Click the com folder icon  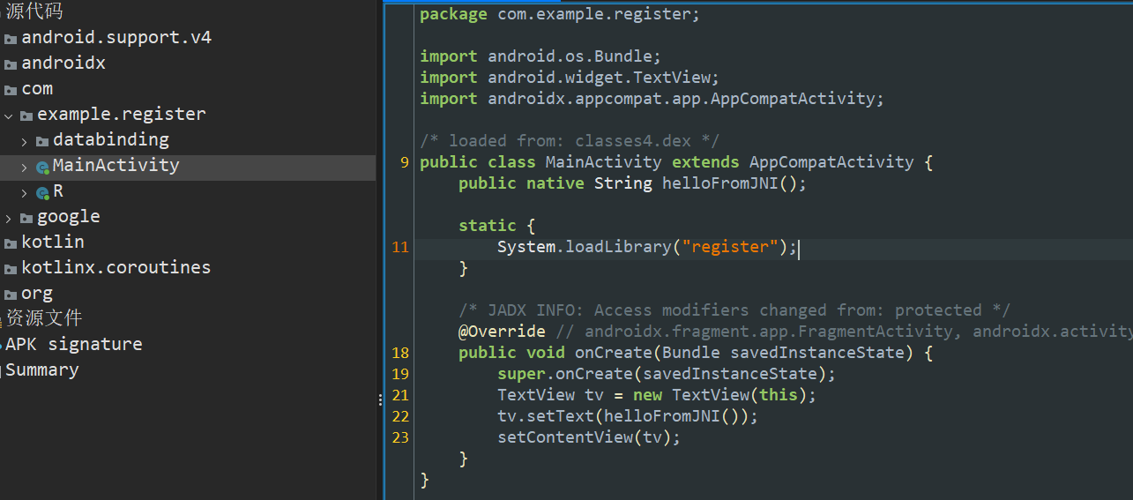pyautogui.click(x=11, y=90)
